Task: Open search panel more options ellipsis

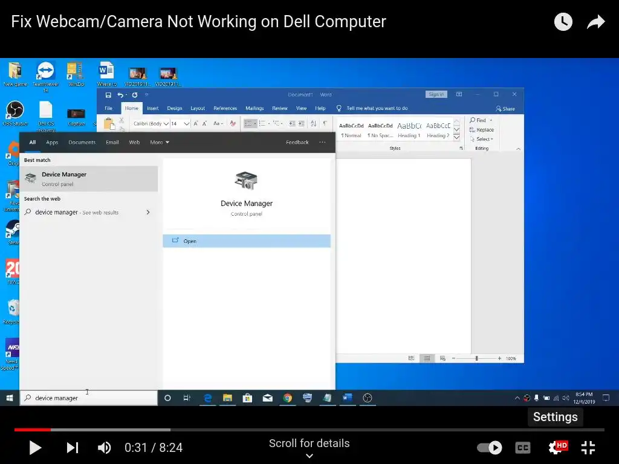Action: [323, 143]
